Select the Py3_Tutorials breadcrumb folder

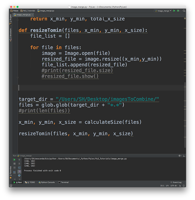pos(28,11)
